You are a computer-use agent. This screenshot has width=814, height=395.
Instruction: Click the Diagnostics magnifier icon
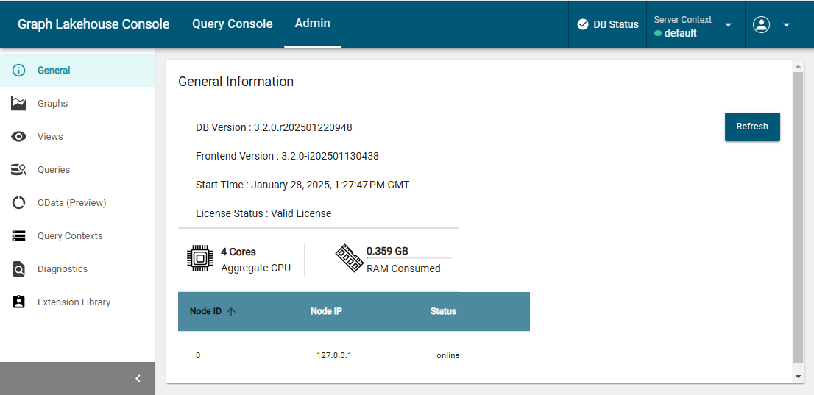pyautogui.click(x=19, y=269)
